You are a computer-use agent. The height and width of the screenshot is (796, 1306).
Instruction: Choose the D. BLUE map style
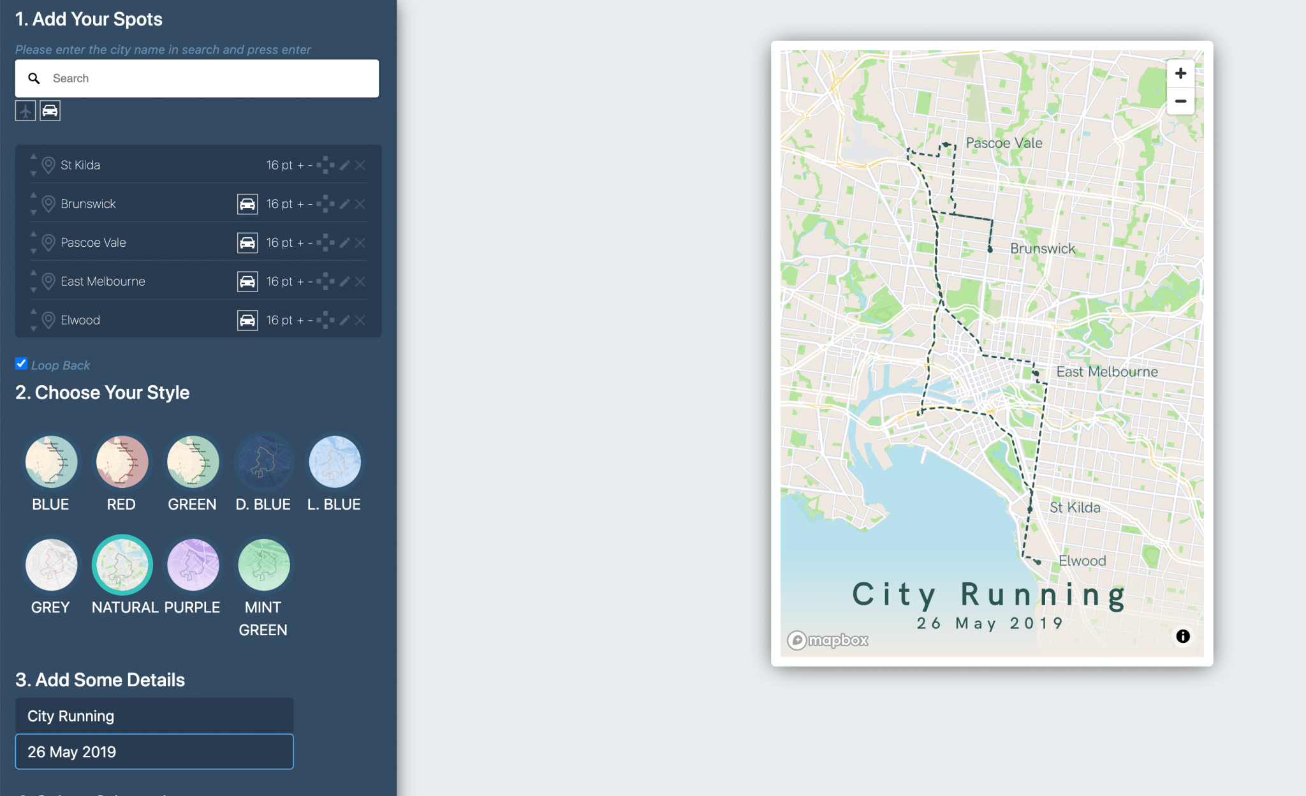point(263,462)
